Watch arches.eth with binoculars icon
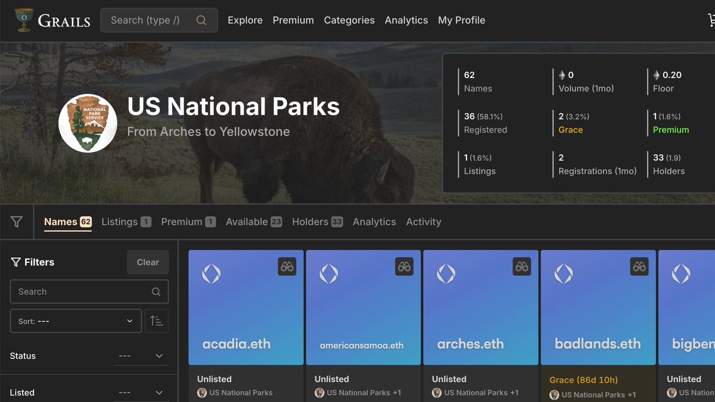This screenshot has width=715, height=402. pos(522,267)
